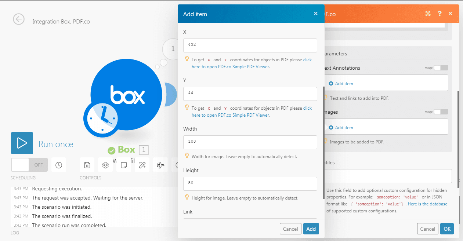Enable map toggle for Images

tap(441, 112)
